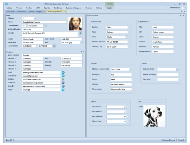Click Posto 1 in status bar

(x=181, y=140)
